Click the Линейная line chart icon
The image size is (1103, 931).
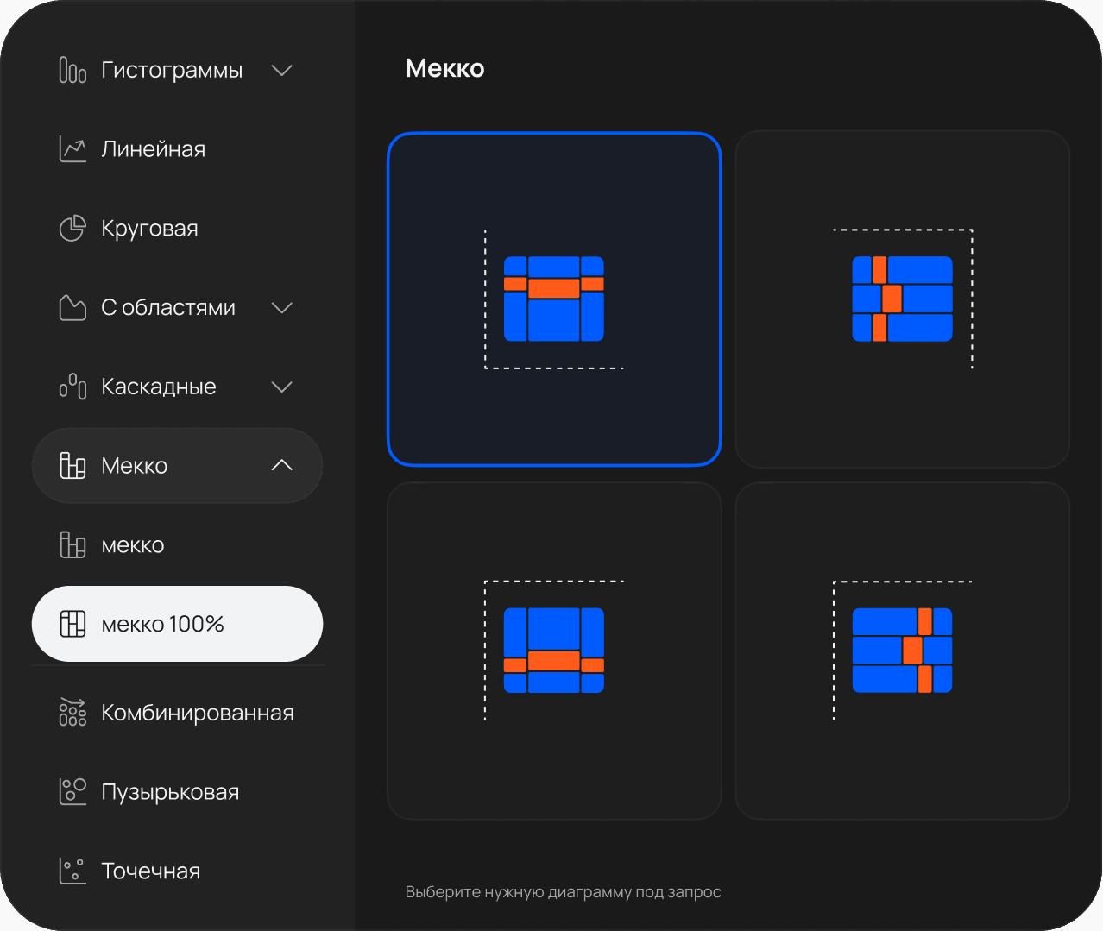pos(72,149)
